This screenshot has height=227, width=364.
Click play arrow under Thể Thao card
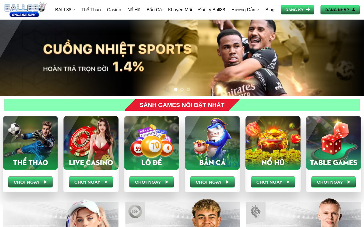(x=45, y=182)
